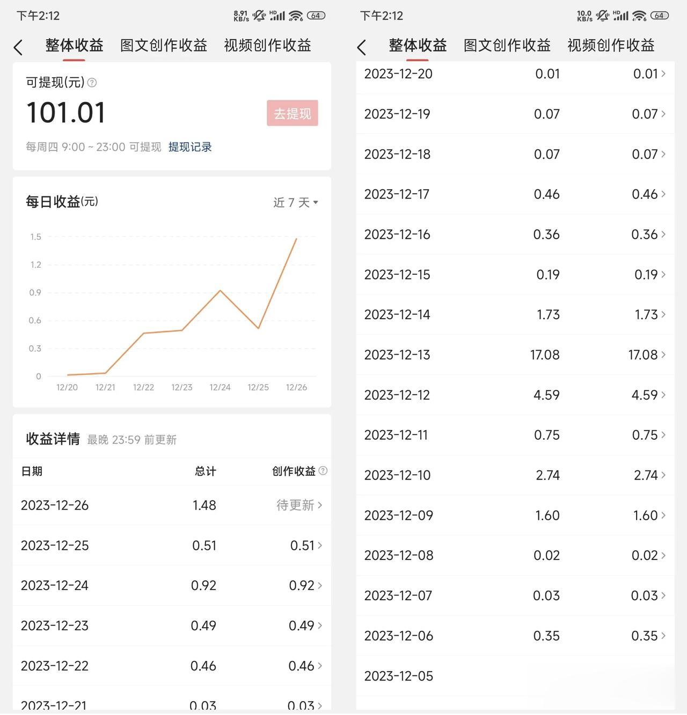Expand 2023-12-06 row chevron
The image size is (687, 715).
coord(663,636)
